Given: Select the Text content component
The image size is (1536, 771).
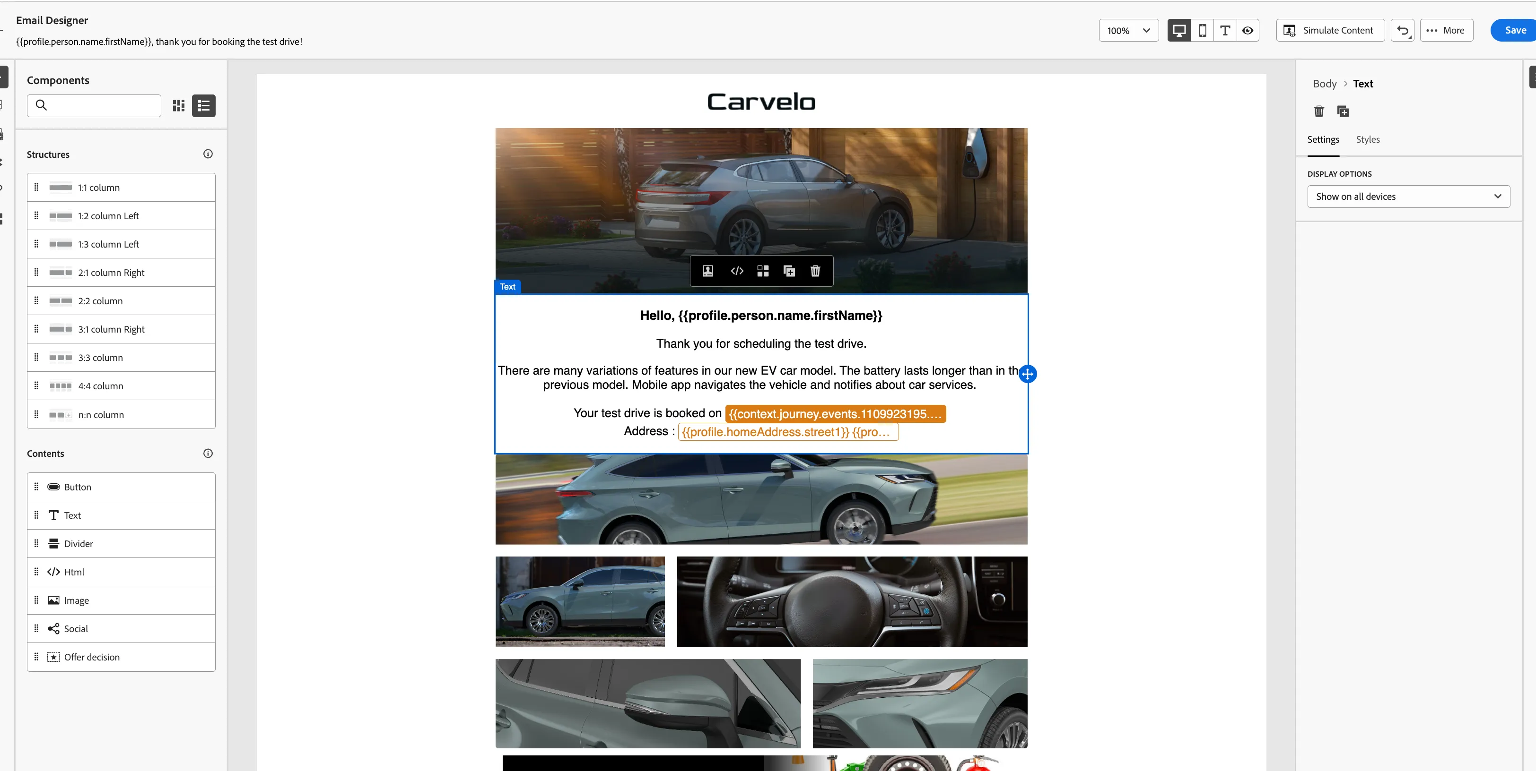Looking at the screenshot, I should tap(121, 515).
